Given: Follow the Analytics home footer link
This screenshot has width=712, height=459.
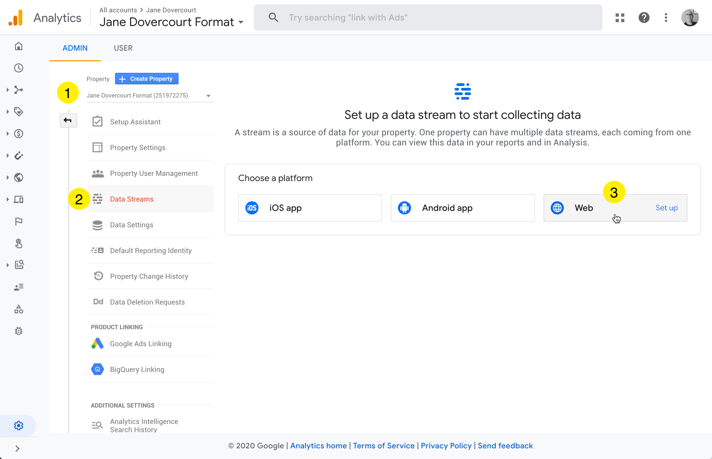Looking at the screenshot, I should pyautogui.click(x=318, y=446).
